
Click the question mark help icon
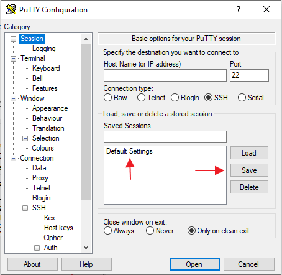pyautogui.click(x=239, y=9)
